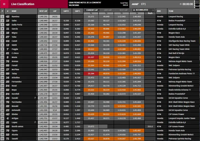Click the status marker next to Garcia's name
This screenshot has width=200, height=141.
[37, 29]
